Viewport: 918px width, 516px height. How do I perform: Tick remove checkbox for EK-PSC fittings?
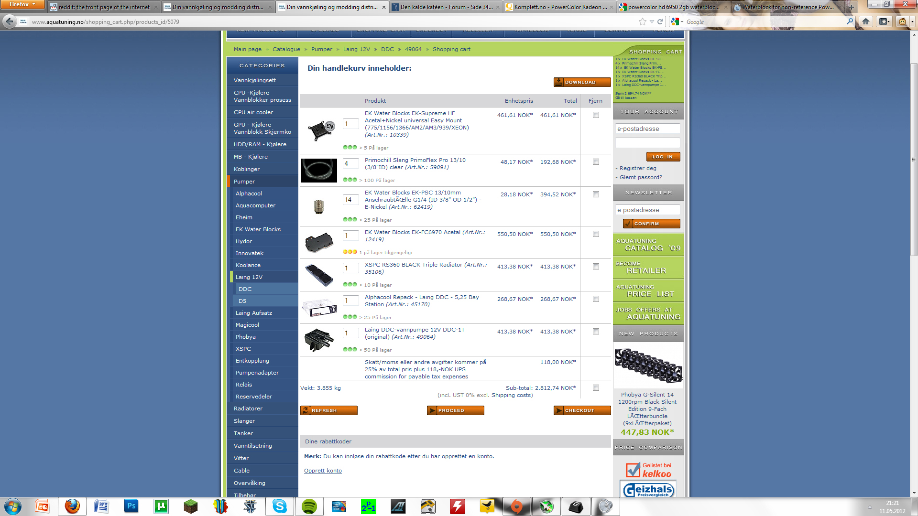596,194
